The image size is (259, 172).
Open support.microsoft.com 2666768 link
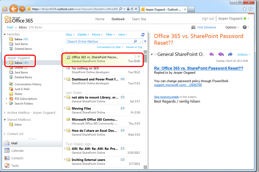pyautogui.click(x=178, y=85)
